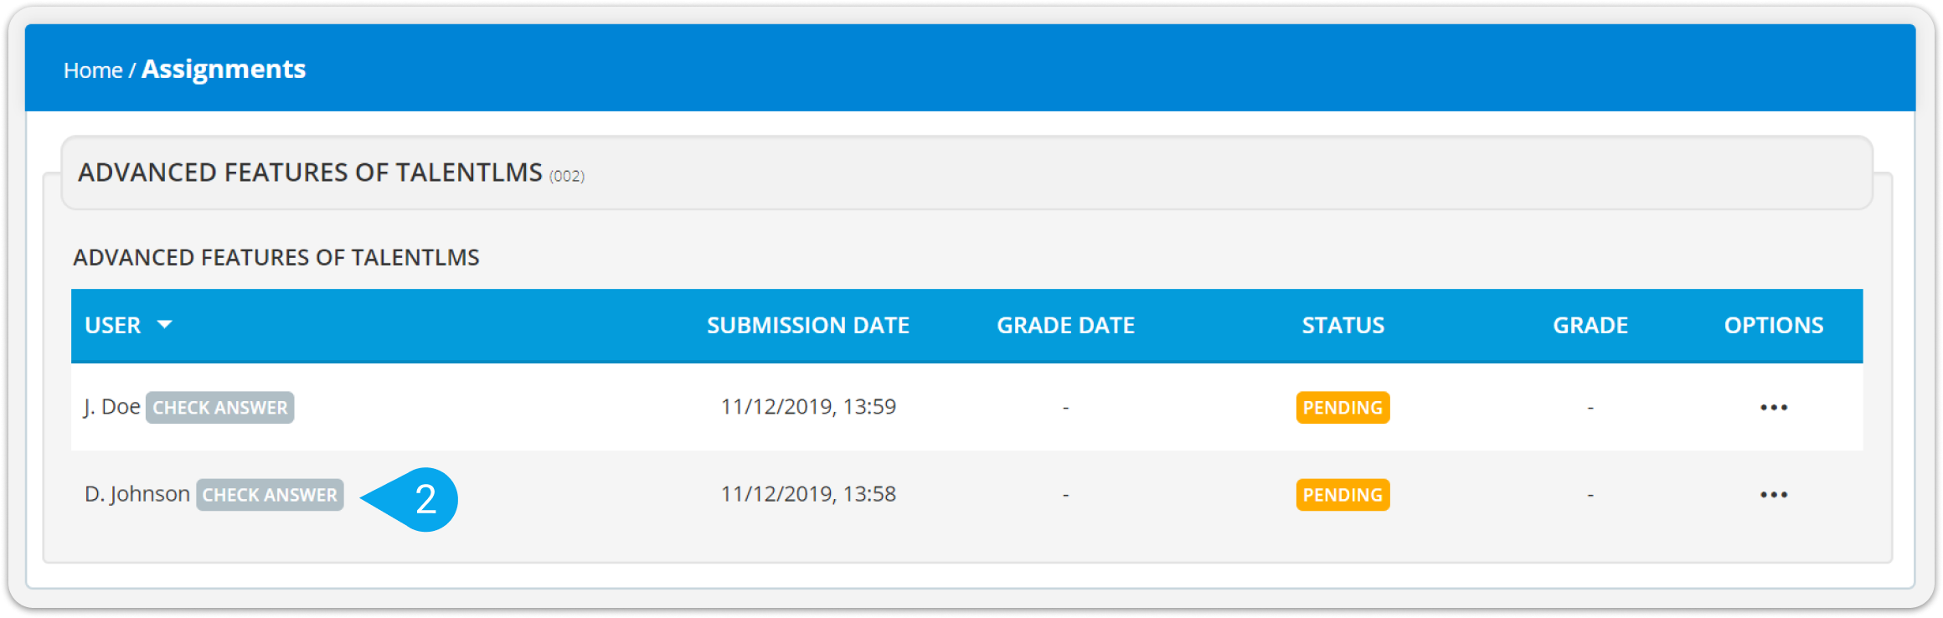Click D. Johnson user name
Screen dimensions: 1943x618
[137, 494]
